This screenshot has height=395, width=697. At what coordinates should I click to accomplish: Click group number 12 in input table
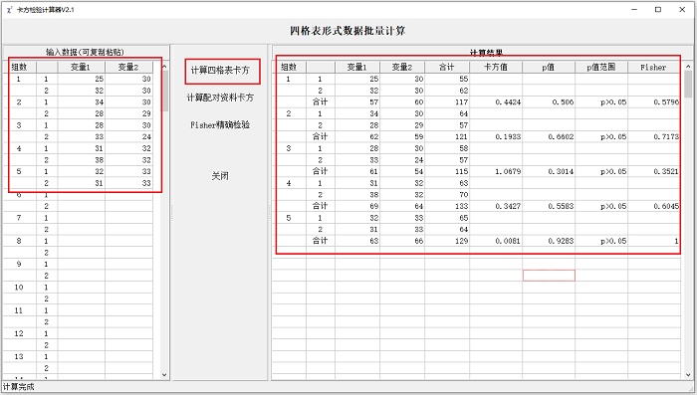20,333
